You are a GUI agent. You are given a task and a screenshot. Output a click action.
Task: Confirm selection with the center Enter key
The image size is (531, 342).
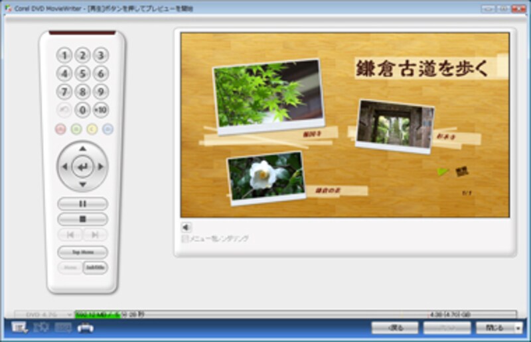[82, 166]
